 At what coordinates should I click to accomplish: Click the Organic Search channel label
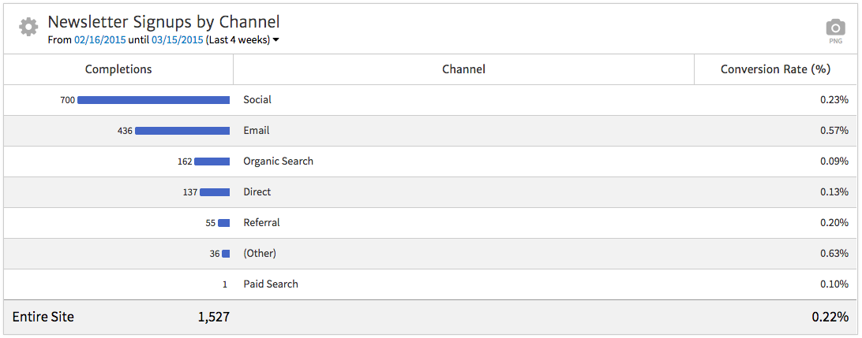click(x=278, y=162)
